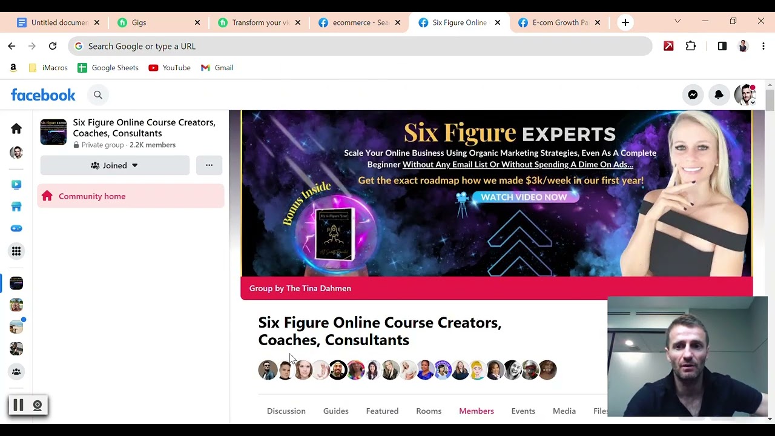
Task: Switch to the Media tab
Action: [564, 411]
